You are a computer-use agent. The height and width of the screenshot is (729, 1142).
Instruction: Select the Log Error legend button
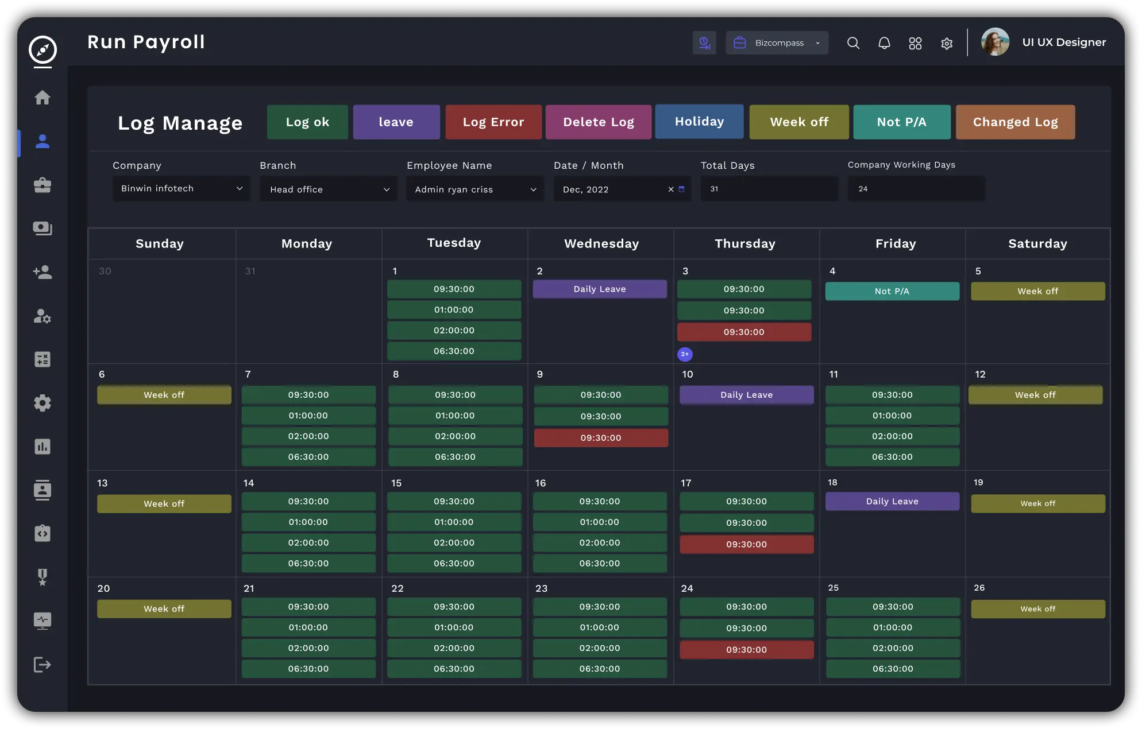(x=493, y=122)
